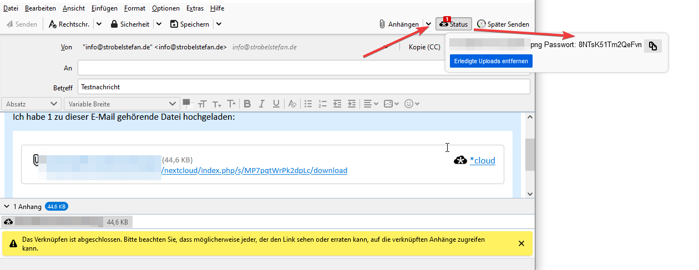Expand the Anhängen dropdown arrow
Screen dimensions: 699x270
(428, 24)
